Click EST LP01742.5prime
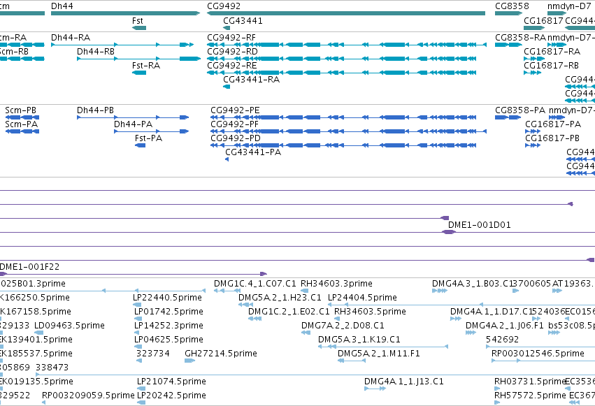 tap(138, 319)
